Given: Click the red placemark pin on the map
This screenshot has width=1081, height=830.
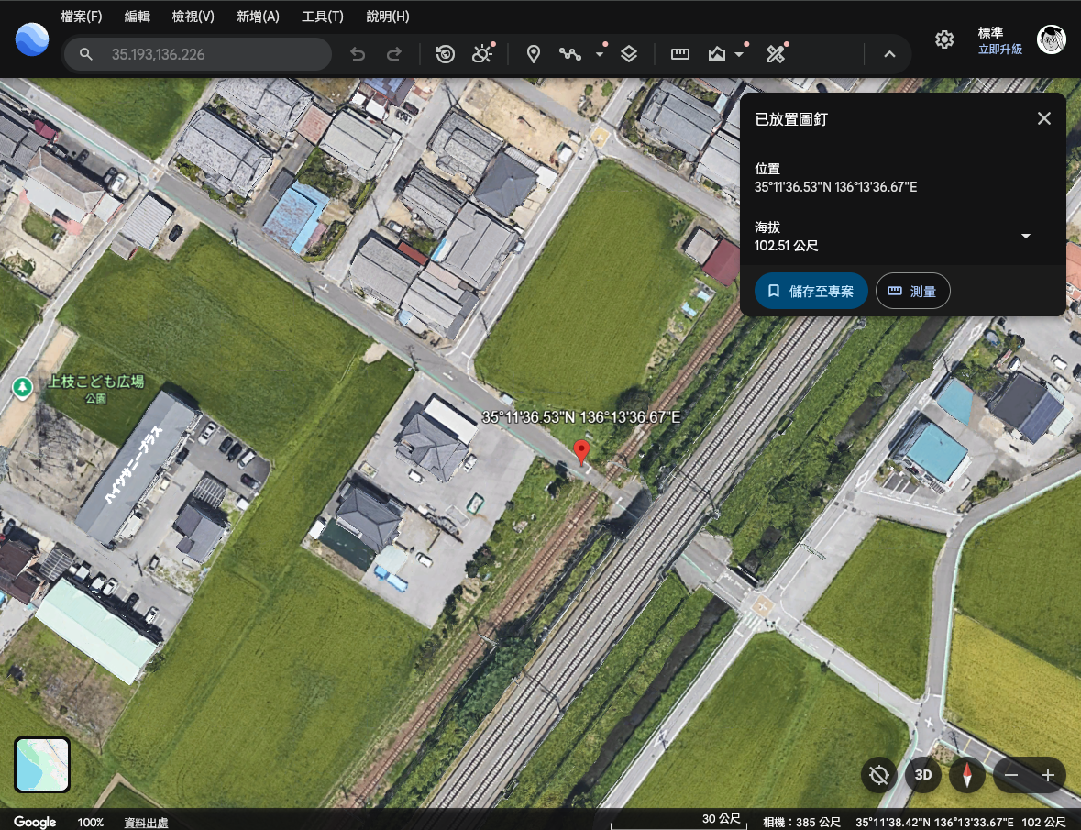Looking at the screenshot, I should [x=582, y=452].
